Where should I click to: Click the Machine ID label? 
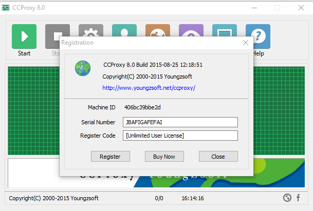click(102, 107)
